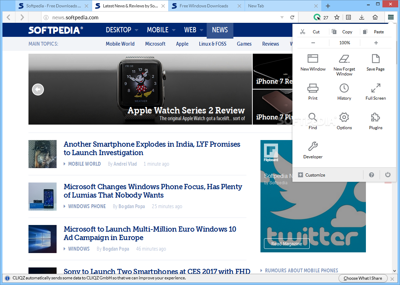This screenshot has height=285, width=400.
Task: Open the help question mark icon
Action: (372, 175)
